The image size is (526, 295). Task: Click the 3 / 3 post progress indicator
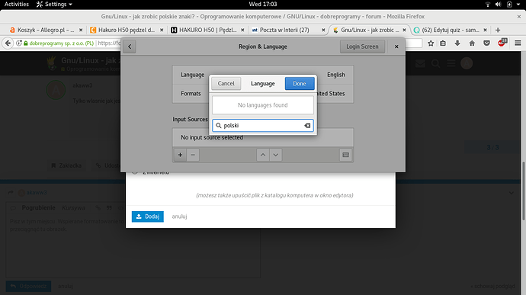492,147
